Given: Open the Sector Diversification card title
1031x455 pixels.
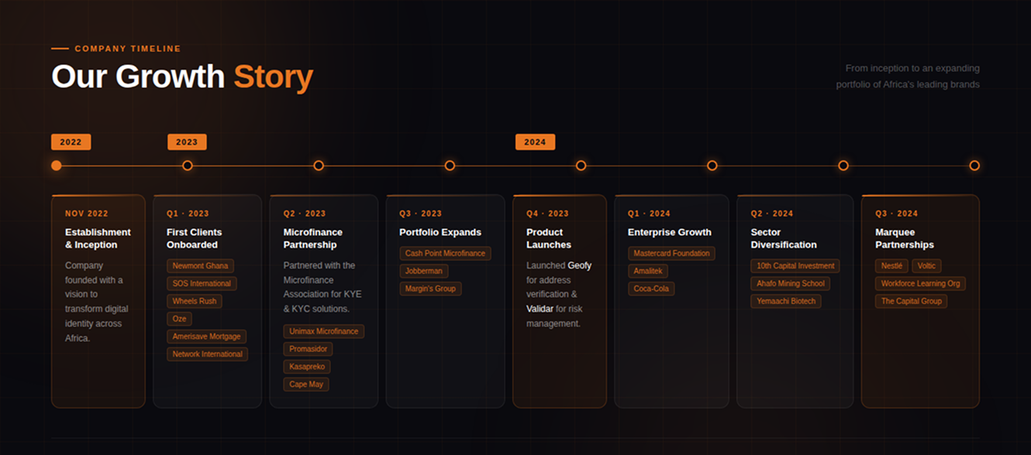Looking at the screenshot, I should click(784, 238).
